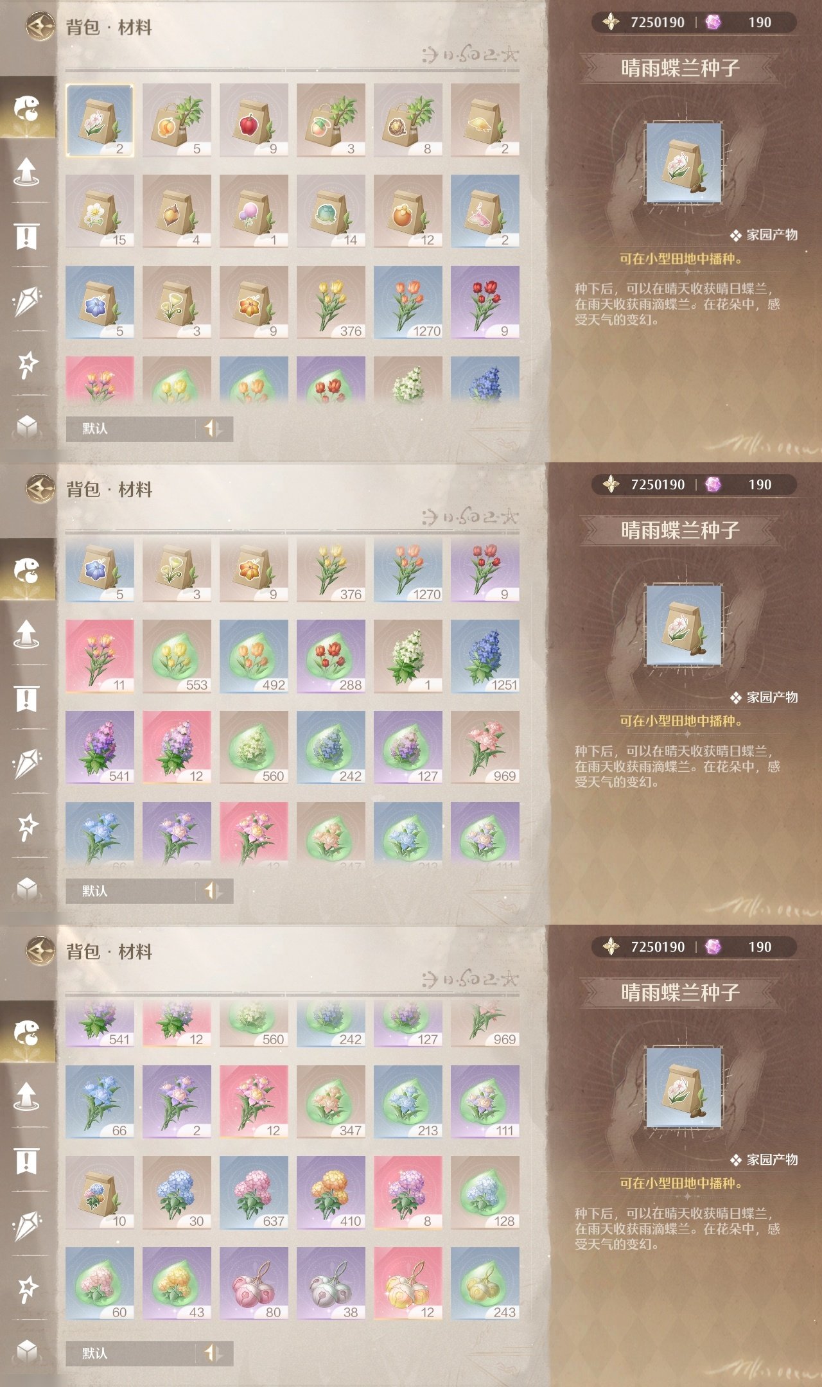822x1387 pixels.
Task: Select the blue lilac bouquet with 1251
Action: point(485,656)
